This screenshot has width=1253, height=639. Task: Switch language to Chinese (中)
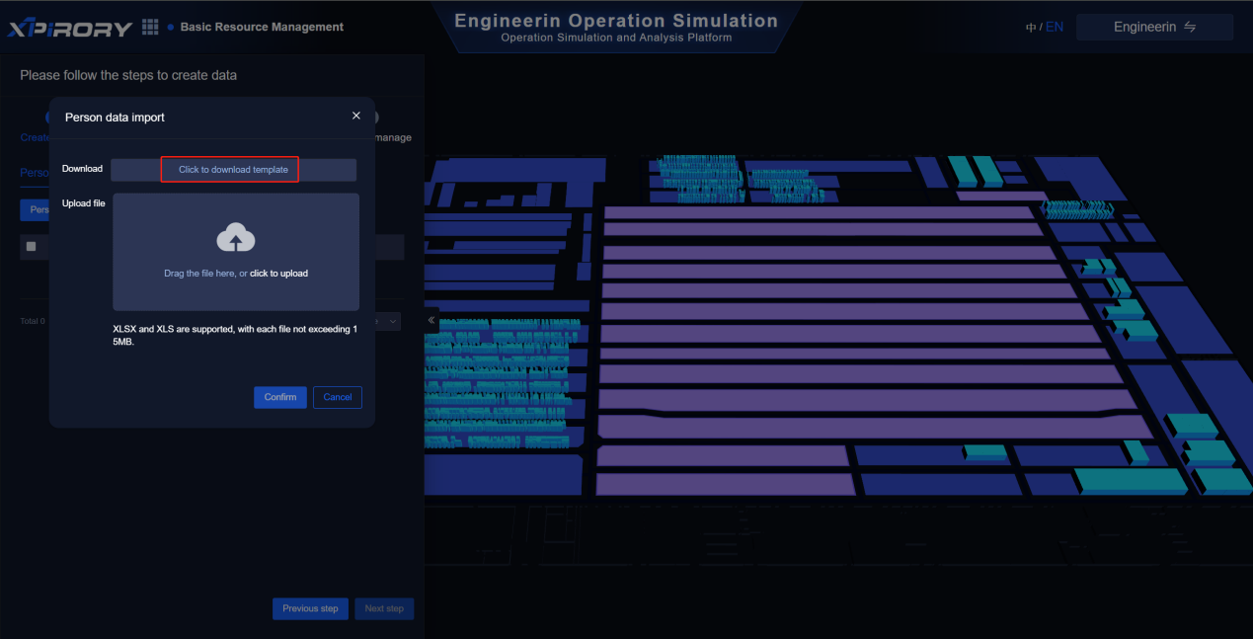coord(1031,28)
